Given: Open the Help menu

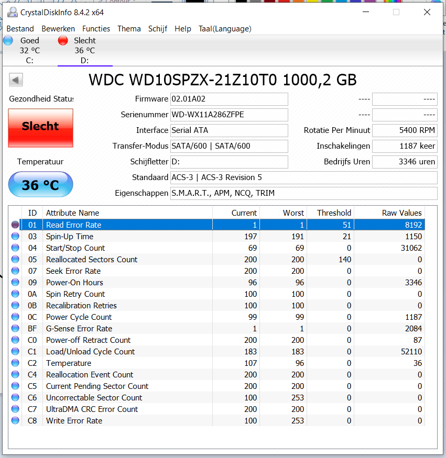Looking at the screenshot, I should [x=183, y=29].
